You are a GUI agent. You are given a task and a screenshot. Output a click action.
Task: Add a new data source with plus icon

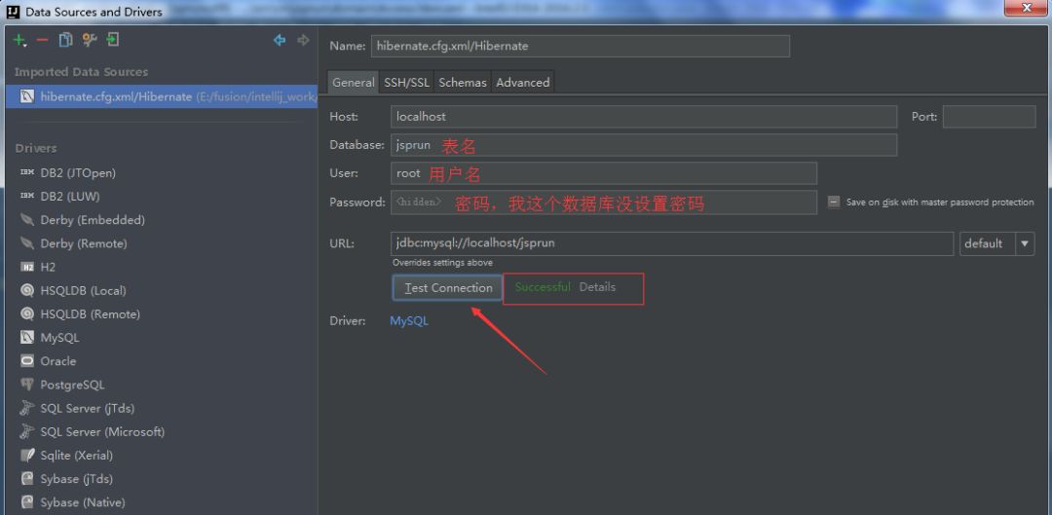[19, 40]
